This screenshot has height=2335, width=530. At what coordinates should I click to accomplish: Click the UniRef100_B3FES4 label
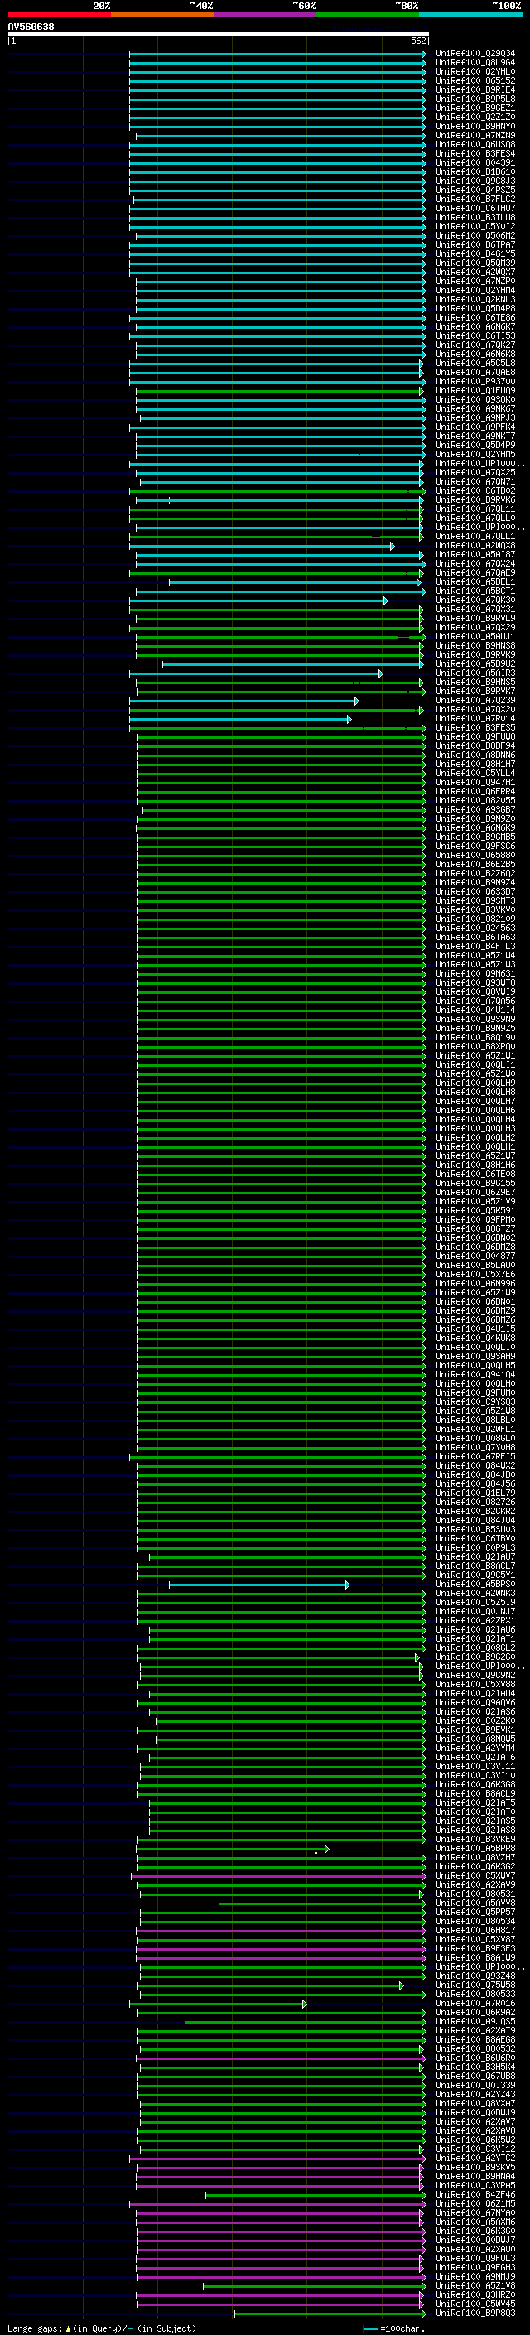pos(475,153)
